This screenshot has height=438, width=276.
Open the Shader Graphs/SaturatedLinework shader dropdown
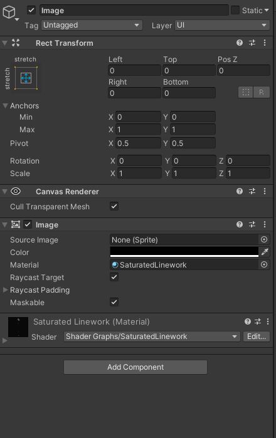(x=152, y=336)
